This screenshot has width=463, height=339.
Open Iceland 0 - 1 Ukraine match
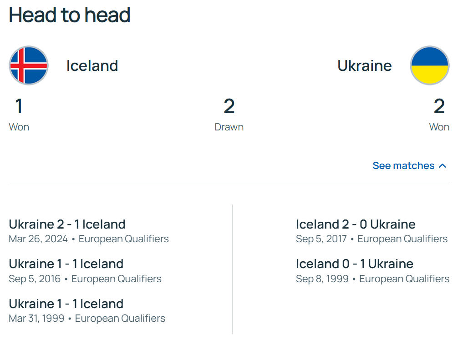(x=354, y=264)
